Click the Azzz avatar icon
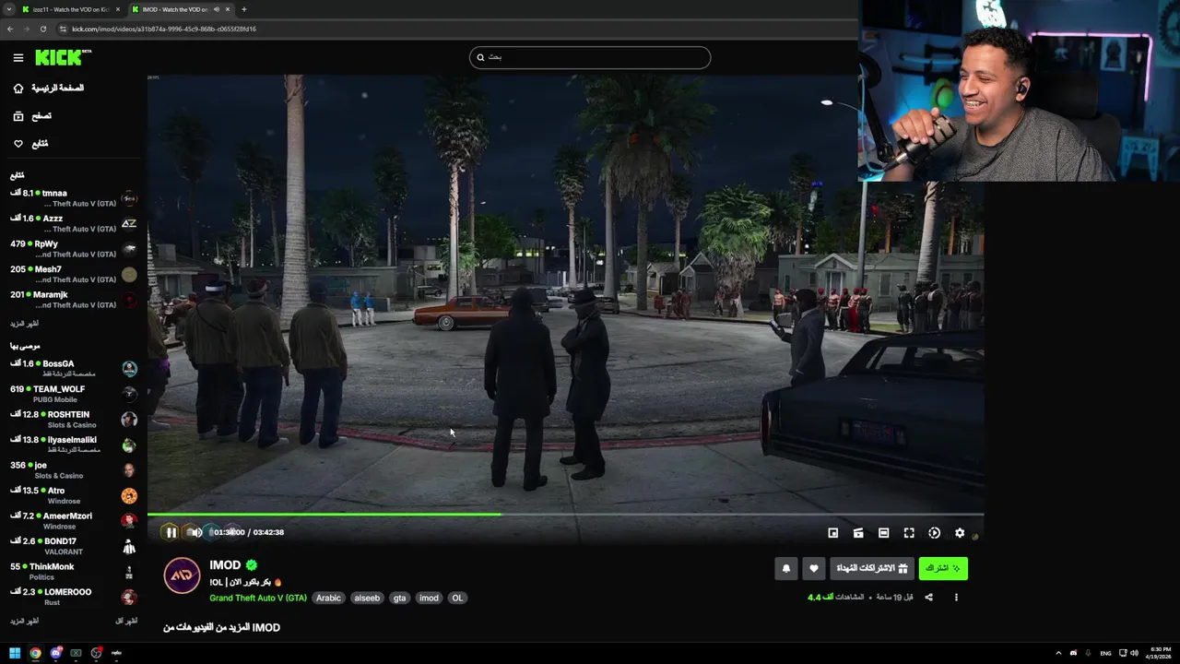Image resolution: width=1180 pixels, height=664 pixels. point(129,223)
